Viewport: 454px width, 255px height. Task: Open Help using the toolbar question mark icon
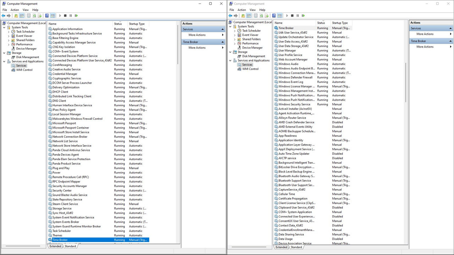47,15
